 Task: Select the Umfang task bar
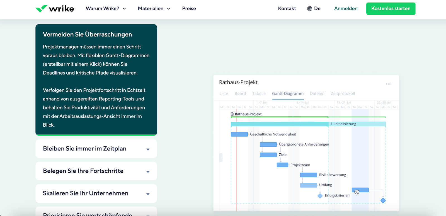(308, 185)
